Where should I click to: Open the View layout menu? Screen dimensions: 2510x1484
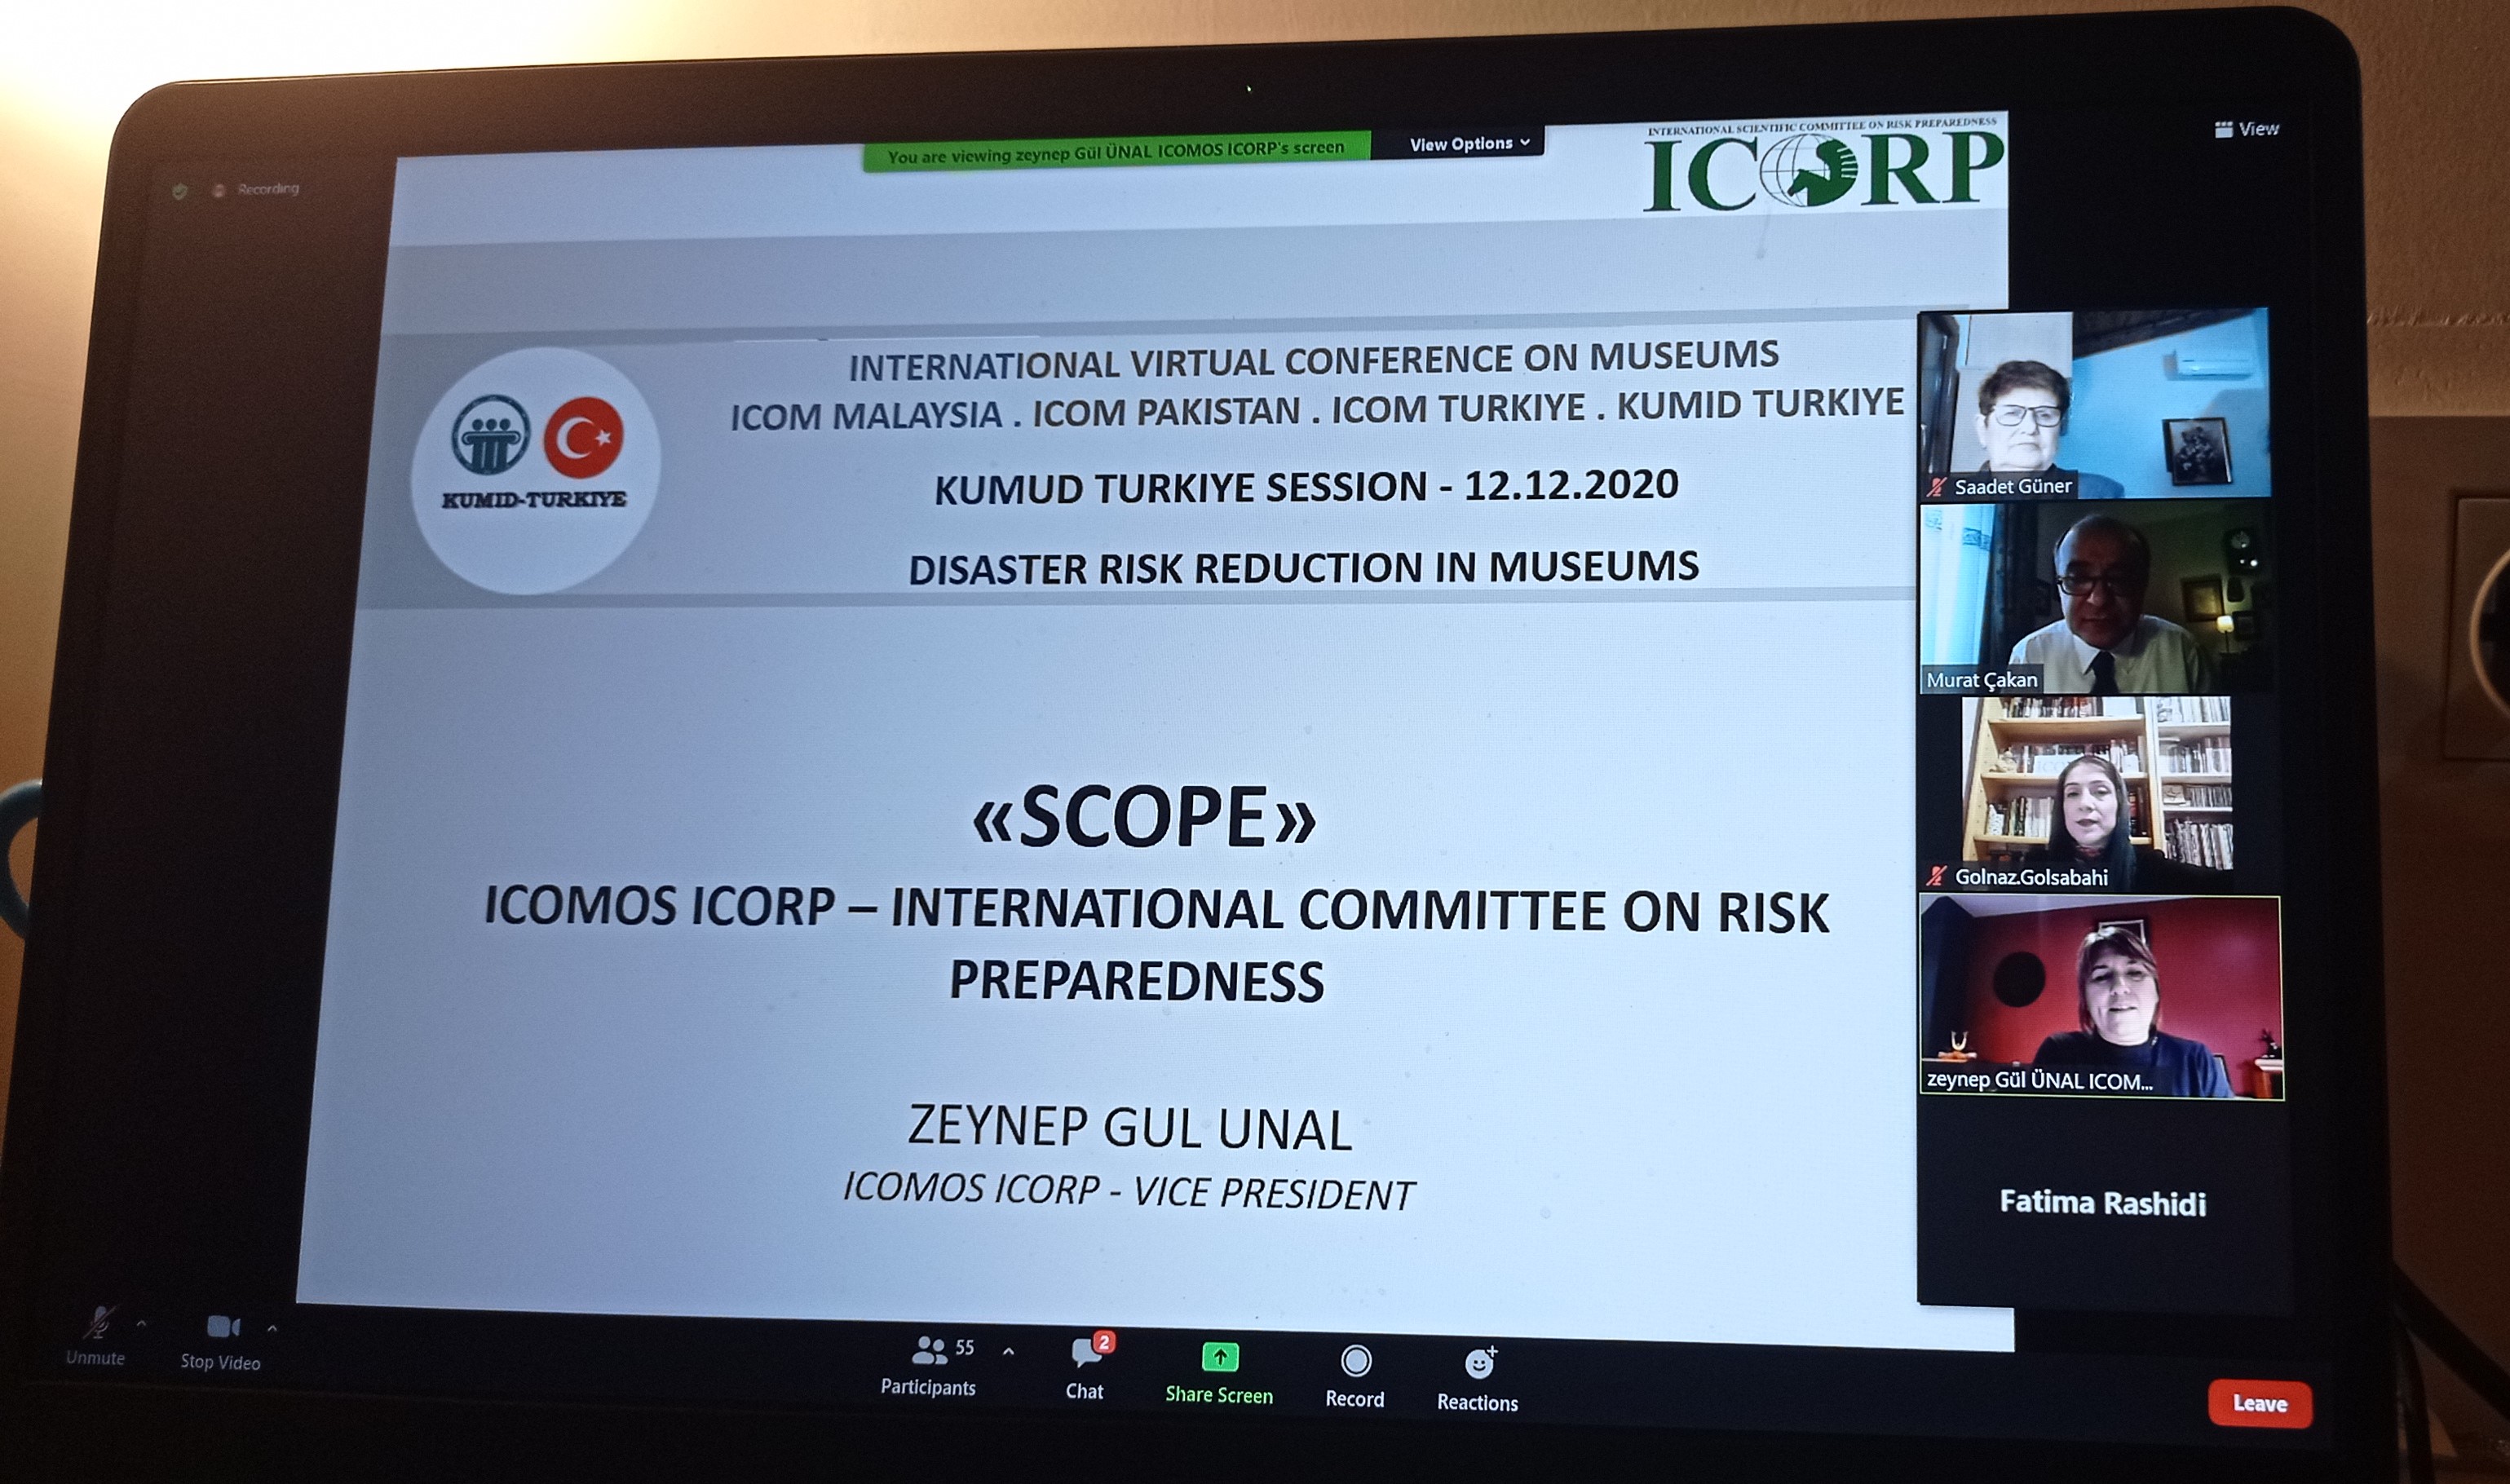click(2246, 129)
